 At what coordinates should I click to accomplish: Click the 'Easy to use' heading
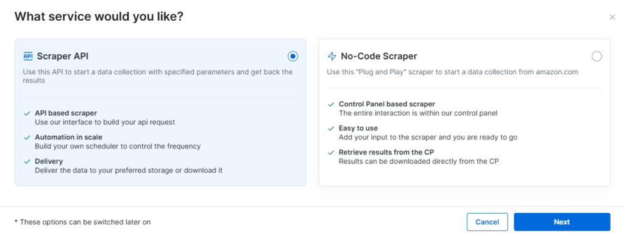[x=358, y=128]
